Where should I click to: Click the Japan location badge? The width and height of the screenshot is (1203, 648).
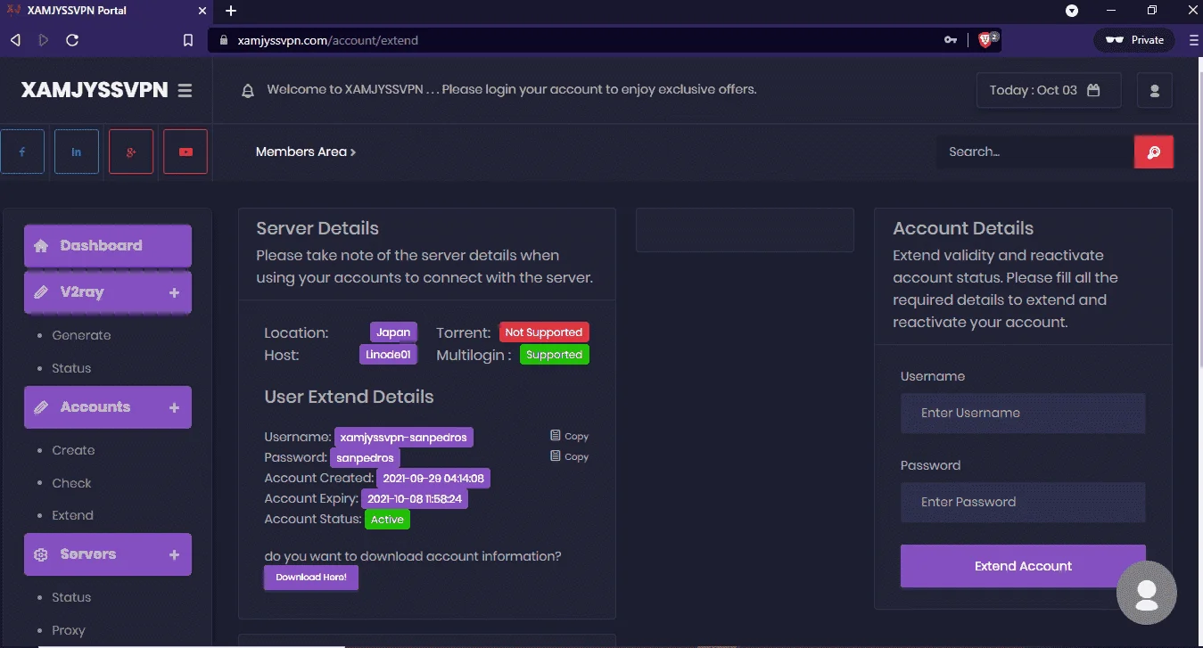(393, 332)
